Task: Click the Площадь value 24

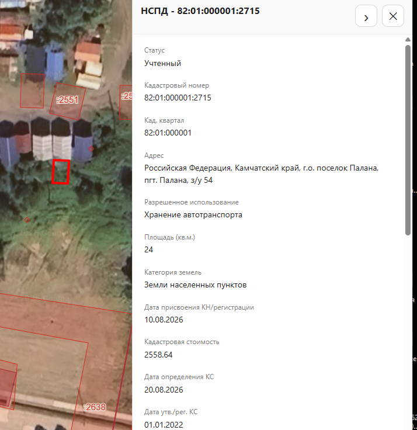Action: tap(148, 249)
